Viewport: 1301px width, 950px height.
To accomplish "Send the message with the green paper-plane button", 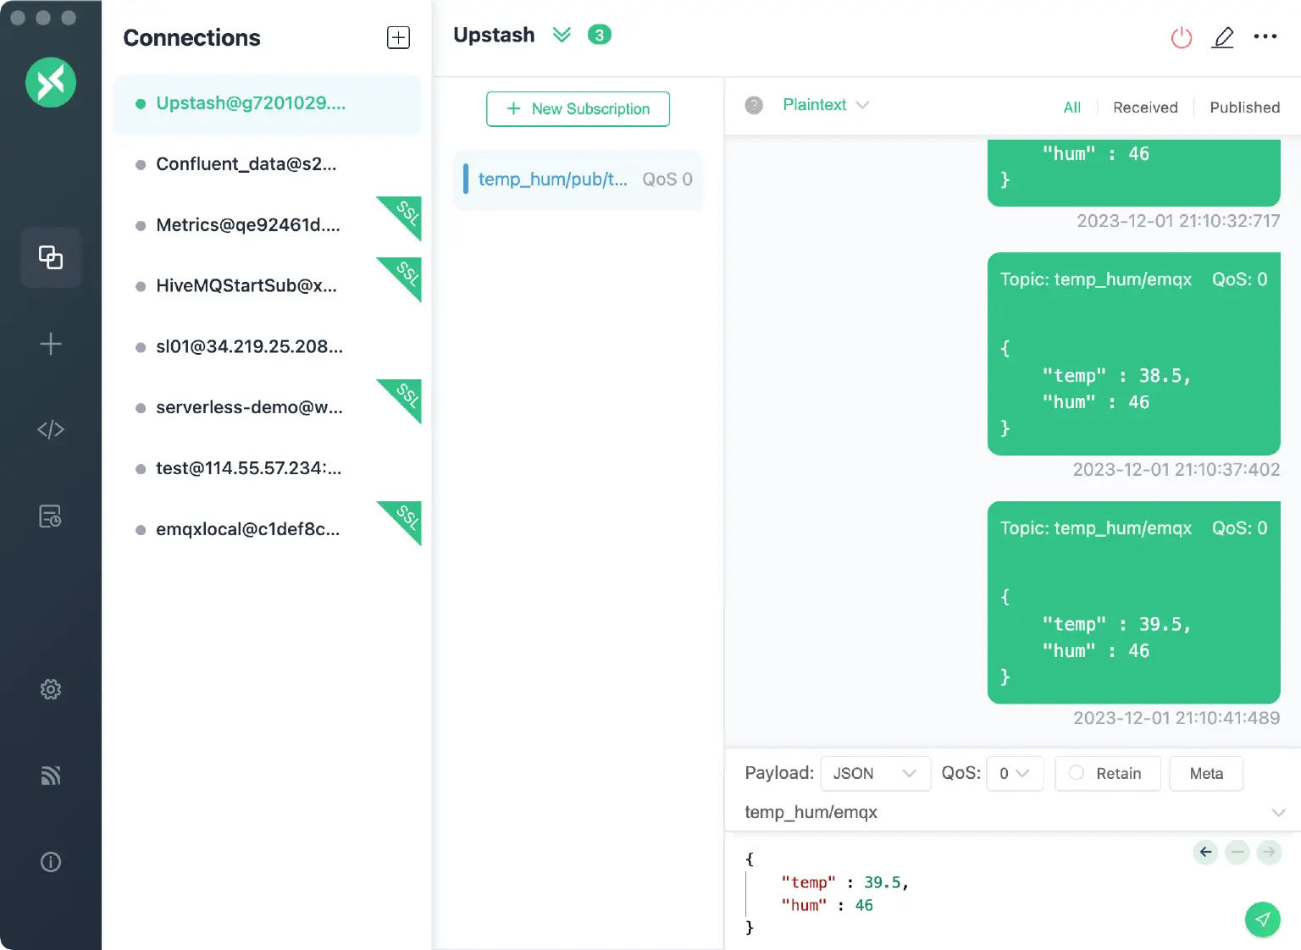I will pyautogui.click(x=1263, y=920).
